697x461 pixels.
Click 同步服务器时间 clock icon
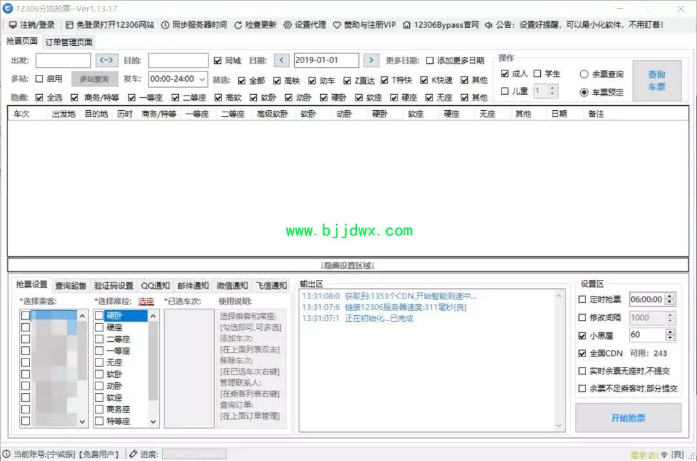point(165,25)
